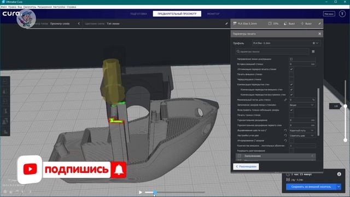Toggle alternate extra wall checkbox
Viewport: 350px width, 197px height.
pos(291,79)
